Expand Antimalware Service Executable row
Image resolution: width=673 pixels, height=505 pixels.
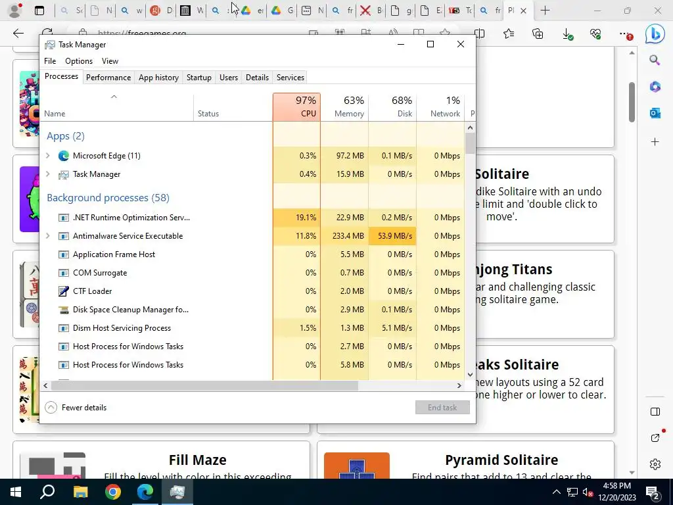click(47, 236)
